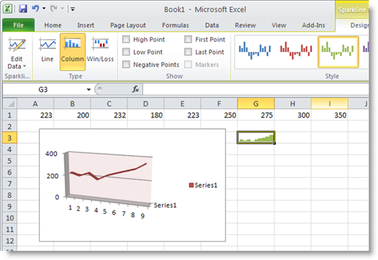Click the sparkline in cell G3
Viewport: 378px width, 260px height.
pos(256,137)
